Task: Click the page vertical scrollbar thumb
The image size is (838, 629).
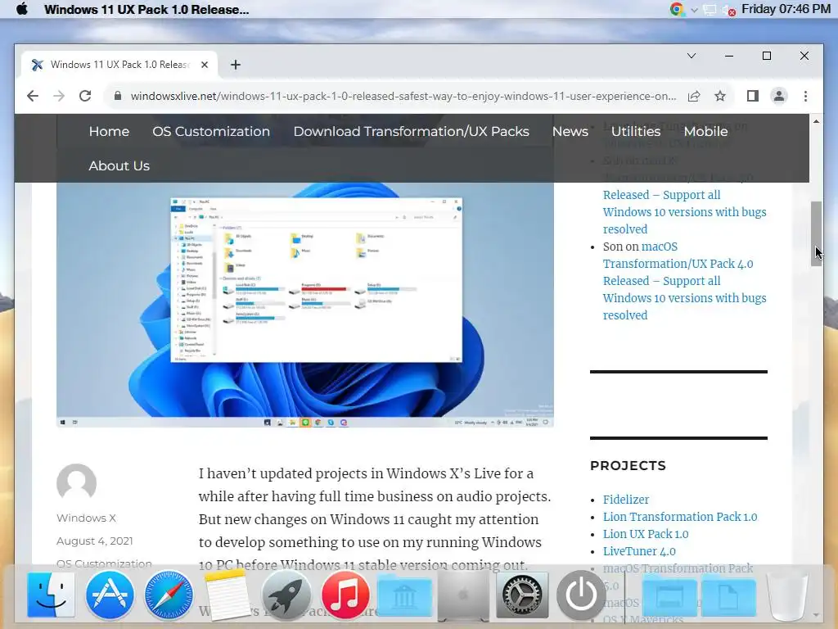Action: coord(816,233)
